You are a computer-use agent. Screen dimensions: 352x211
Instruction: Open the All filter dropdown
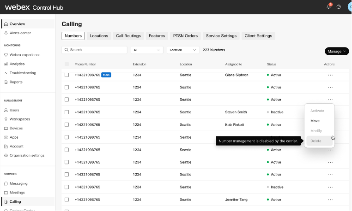click(147, 50)
